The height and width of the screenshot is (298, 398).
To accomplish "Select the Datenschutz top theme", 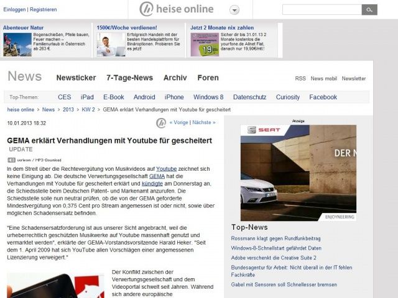I will coord(250,97).
